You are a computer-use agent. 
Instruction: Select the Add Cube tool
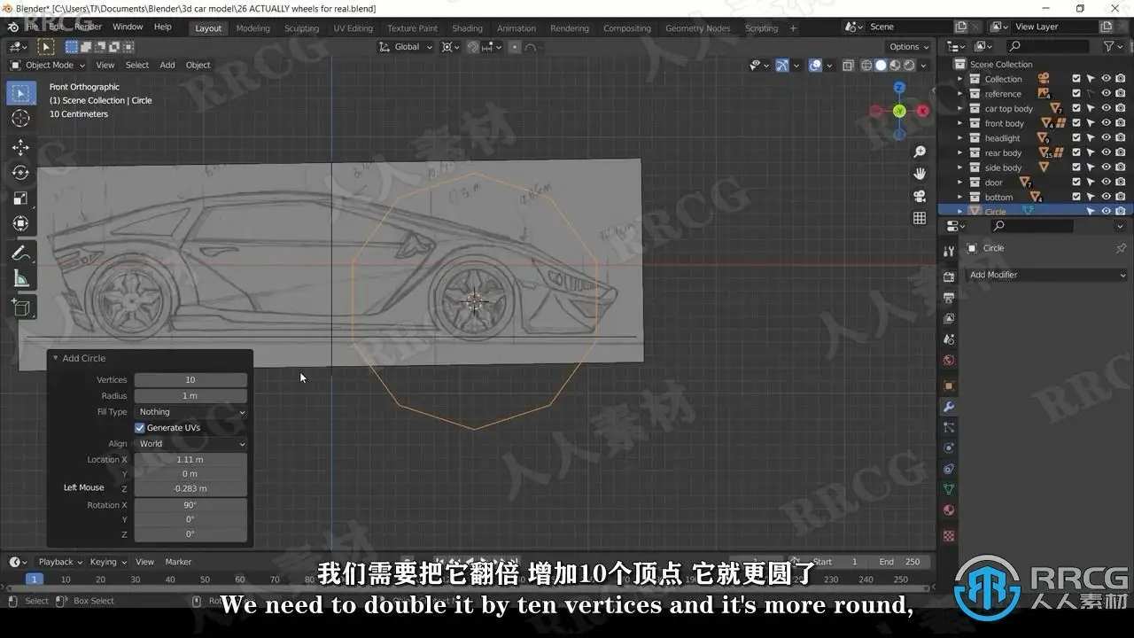(20, 307)
